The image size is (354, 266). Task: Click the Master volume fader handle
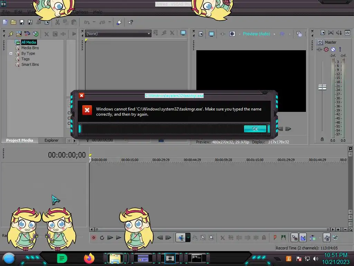tap(323, 87)
